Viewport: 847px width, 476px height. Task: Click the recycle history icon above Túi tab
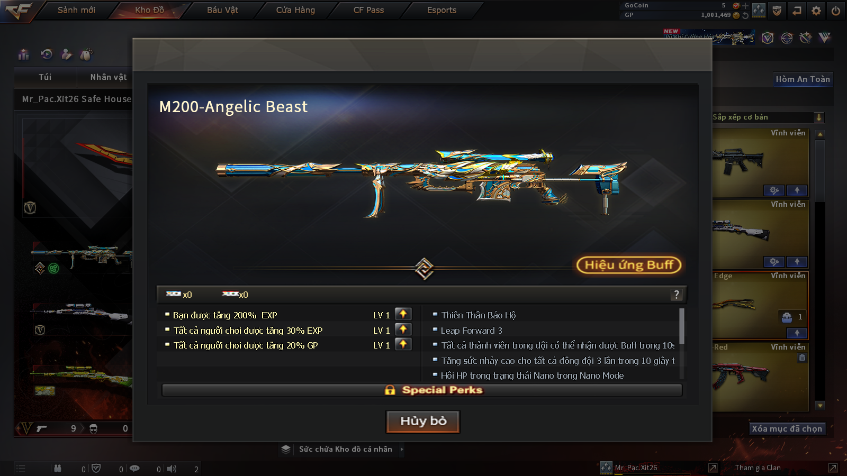pyautogui.click(x=47, y=54)
